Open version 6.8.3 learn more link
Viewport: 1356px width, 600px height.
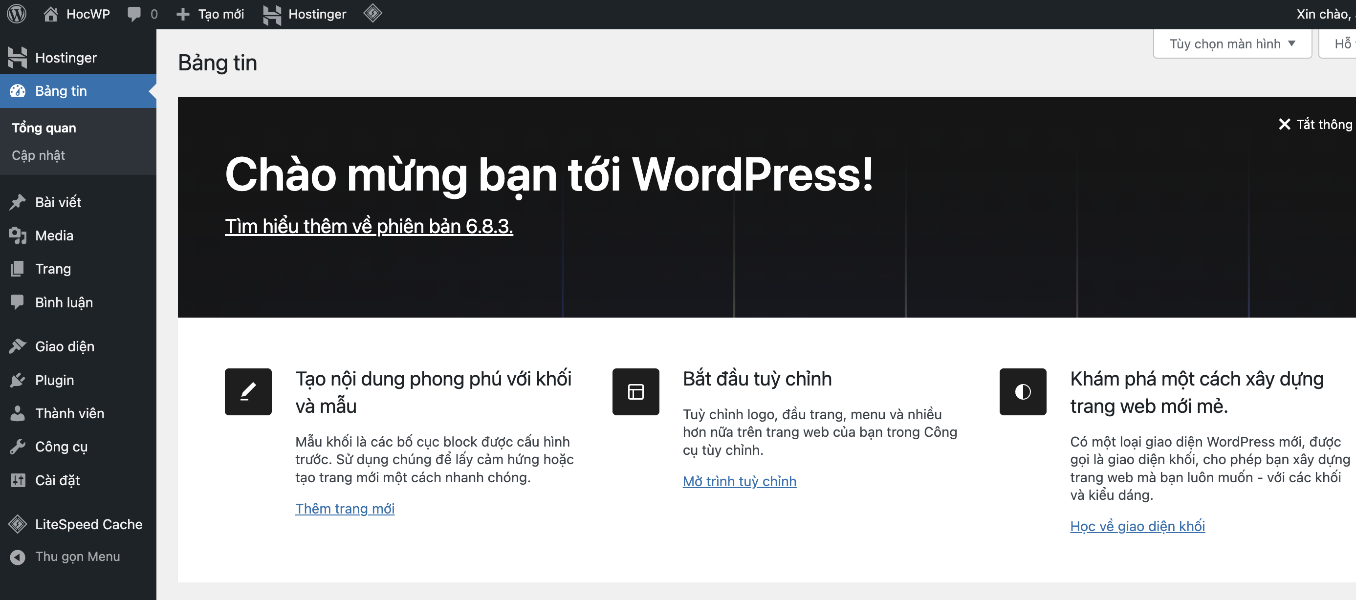[x=369, y=226]
